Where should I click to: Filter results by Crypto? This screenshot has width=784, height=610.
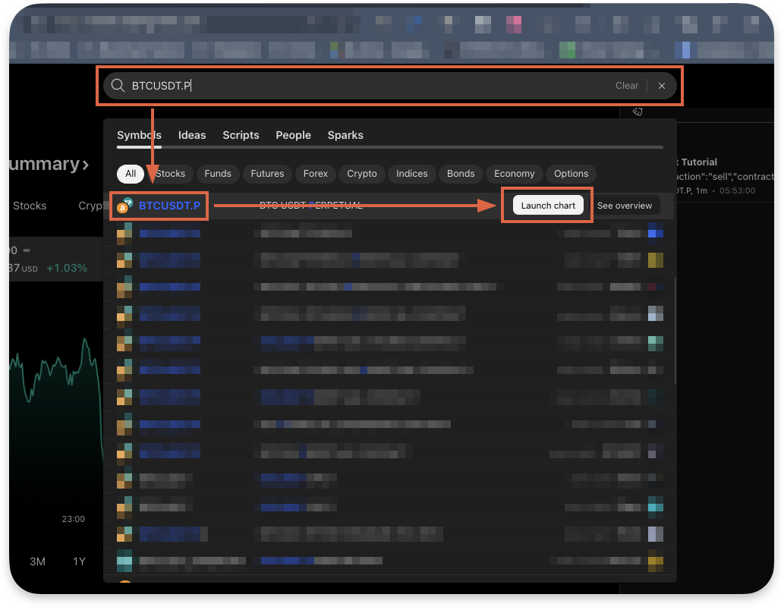click(x=361, y=174)
